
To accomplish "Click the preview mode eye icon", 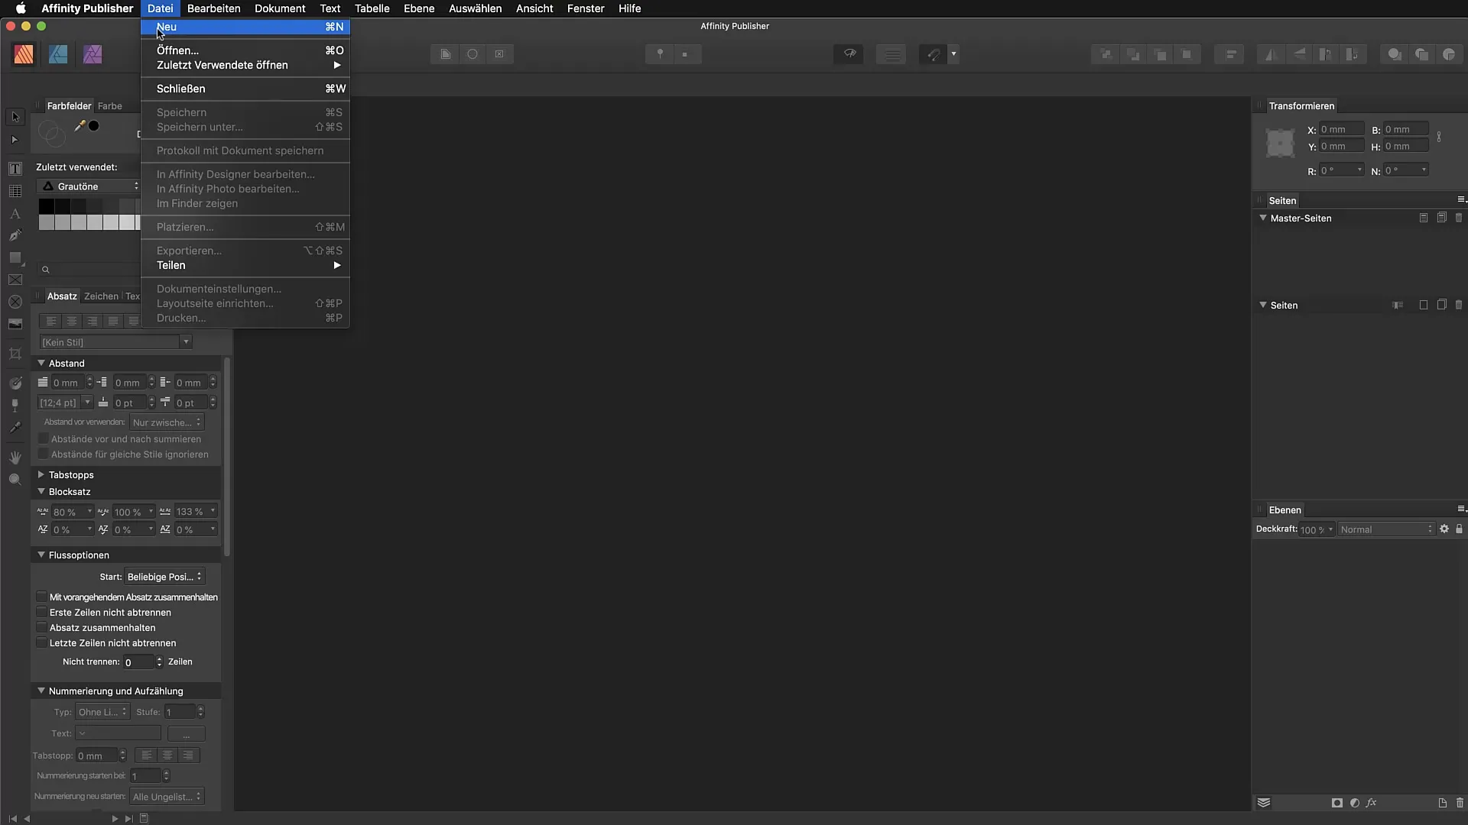I will click(x=849, y=54).
